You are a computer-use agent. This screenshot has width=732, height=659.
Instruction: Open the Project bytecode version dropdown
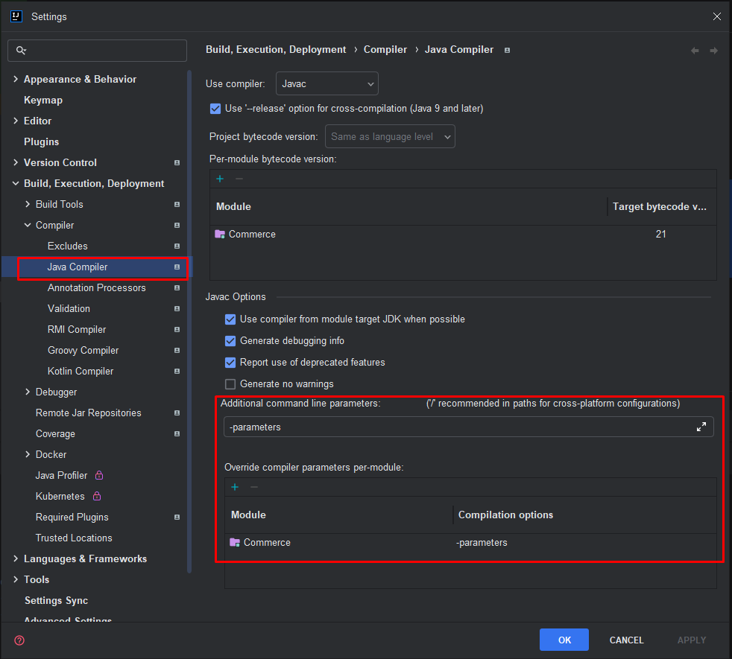390,136
